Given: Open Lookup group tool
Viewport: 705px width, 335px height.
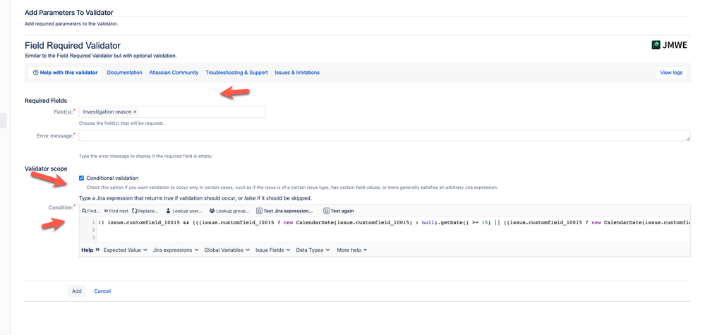Looking at the screenshot, I should point(229,211).
